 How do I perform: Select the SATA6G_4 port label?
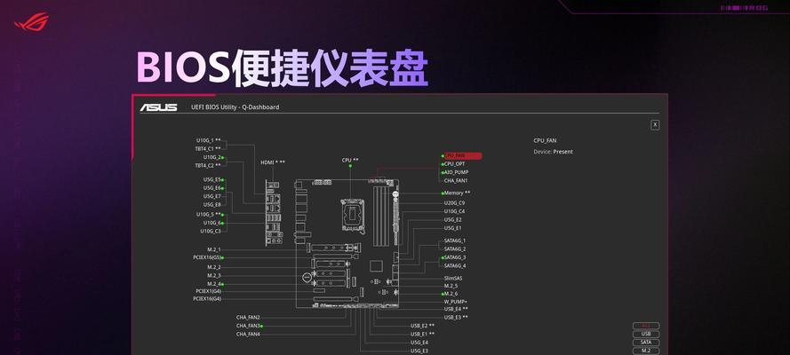pyautogui.click(x=455, y=265)
